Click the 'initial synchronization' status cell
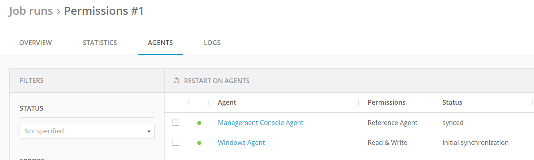The image size is (534, 160). [475, 142]
